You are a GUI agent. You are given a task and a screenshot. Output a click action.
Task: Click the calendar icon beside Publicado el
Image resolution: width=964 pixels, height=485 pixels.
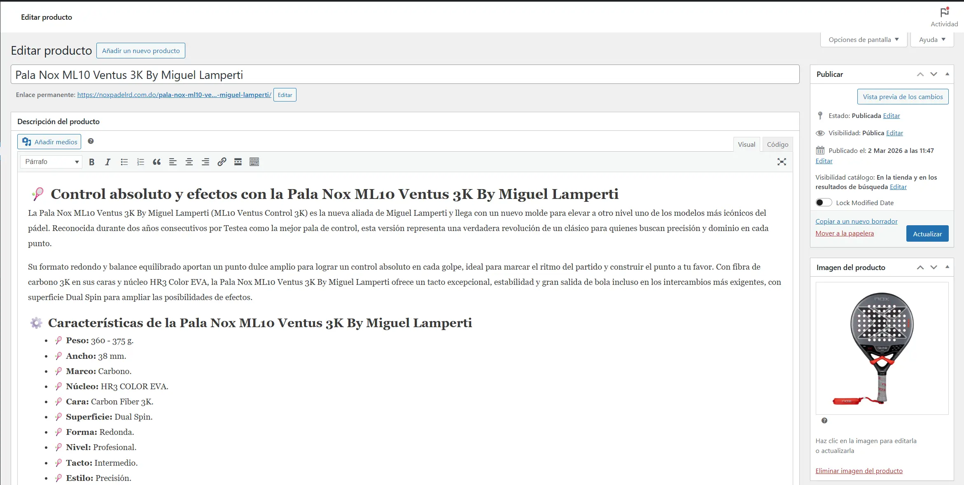tap(820, 150)
